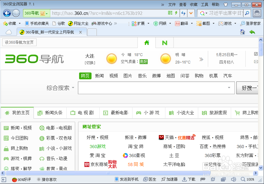Open the 帮助 menu
The height and width of the screenshot is (184, 264).
(216, 5)
